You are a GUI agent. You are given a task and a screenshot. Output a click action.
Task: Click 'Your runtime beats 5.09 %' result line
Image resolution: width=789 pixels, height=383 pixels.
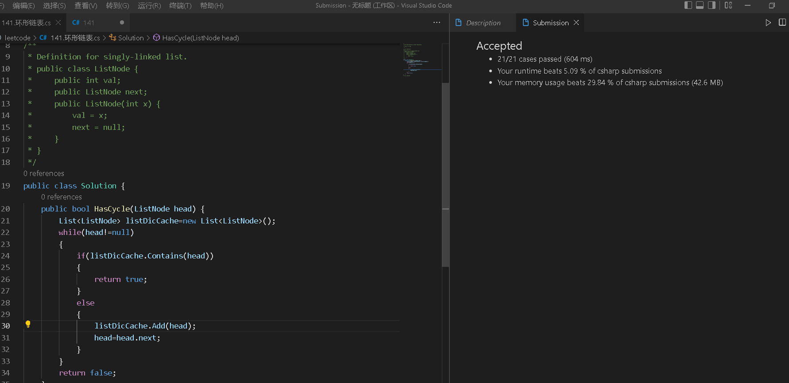click(x=580, y=71)
